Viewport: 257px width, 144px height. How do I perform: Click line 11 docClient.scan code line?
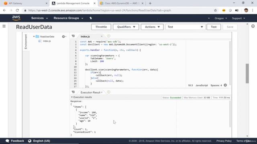point(121,70)
